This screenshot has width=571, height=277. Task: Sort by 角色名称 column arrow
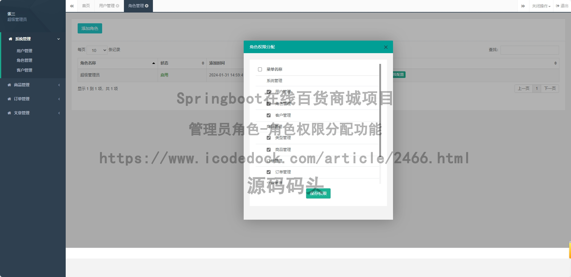[x=154, y=63]
